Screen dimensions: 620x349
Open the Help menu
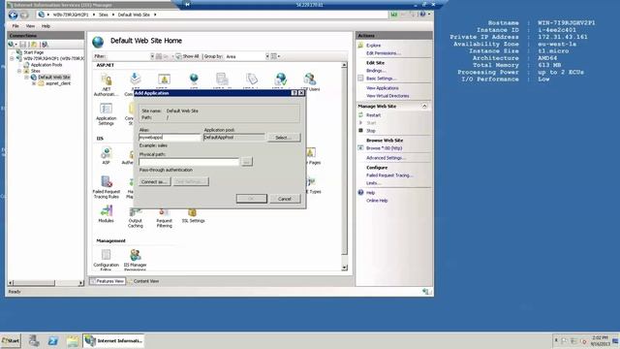tap(46, 26)
